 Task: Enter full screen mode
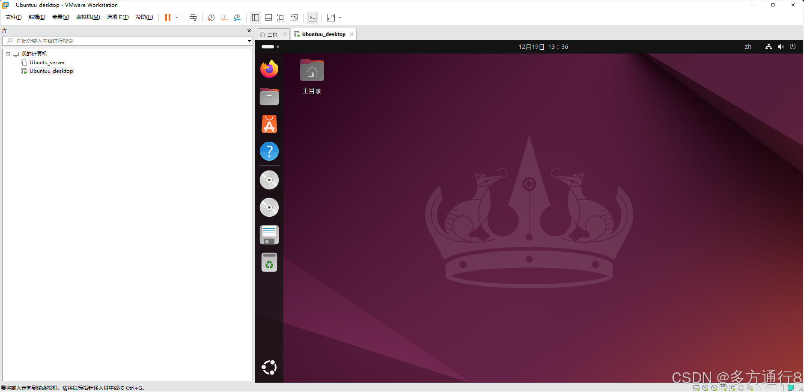pyautogui.click(x=281, y=18)
